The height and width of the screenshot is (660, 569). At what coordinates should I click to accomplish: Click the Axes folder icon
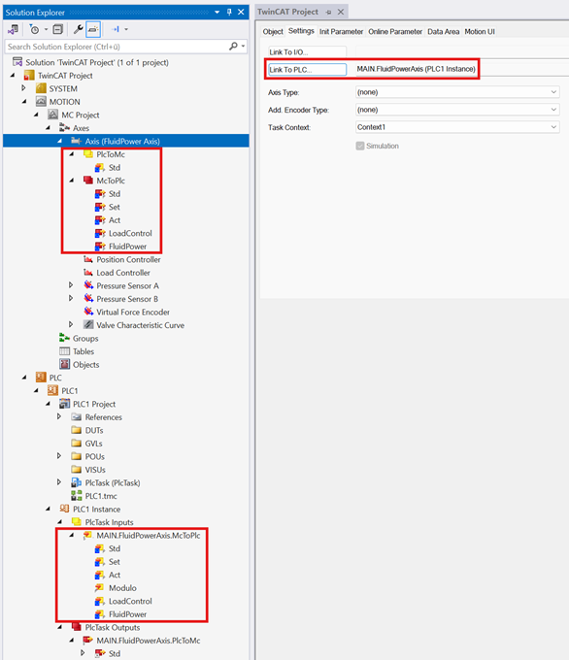pos(64,127)
